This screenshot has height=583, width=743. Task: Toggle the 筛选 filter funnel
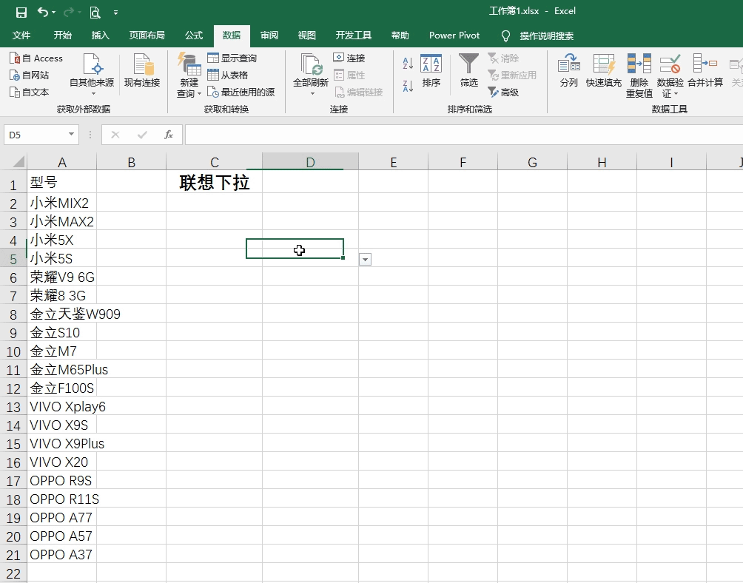click(468, 70)
